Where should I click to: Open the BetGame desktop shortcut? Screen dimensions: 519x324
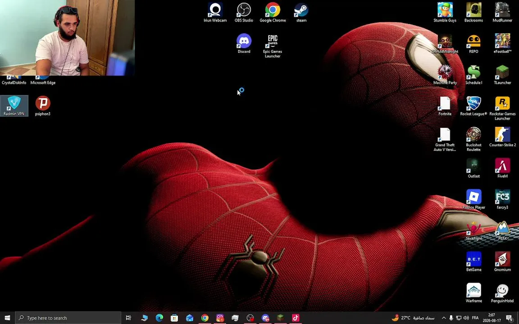473,261
